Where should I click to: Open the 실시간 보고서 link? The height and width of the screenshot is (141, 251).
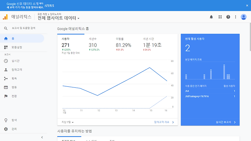[223, 122]
